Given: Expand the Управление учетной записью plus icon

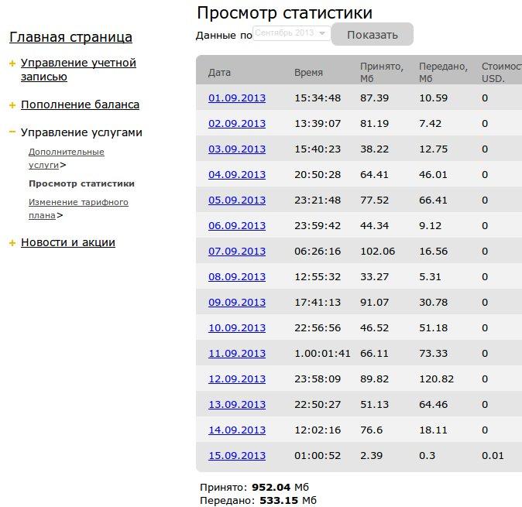Looking at the screenshot, I should pos(12,63).
